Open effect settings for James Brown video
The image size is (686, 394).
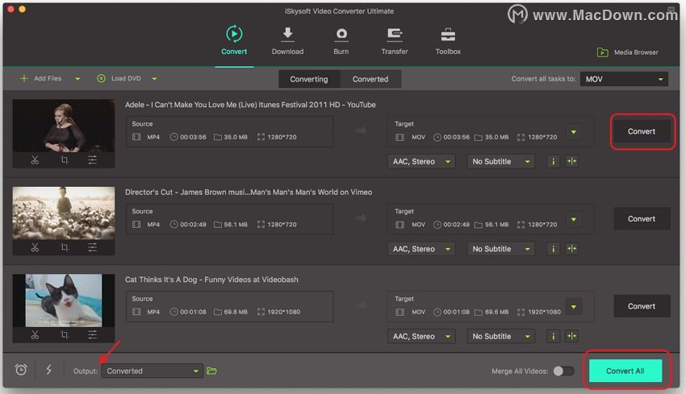(x=92, y=247)
